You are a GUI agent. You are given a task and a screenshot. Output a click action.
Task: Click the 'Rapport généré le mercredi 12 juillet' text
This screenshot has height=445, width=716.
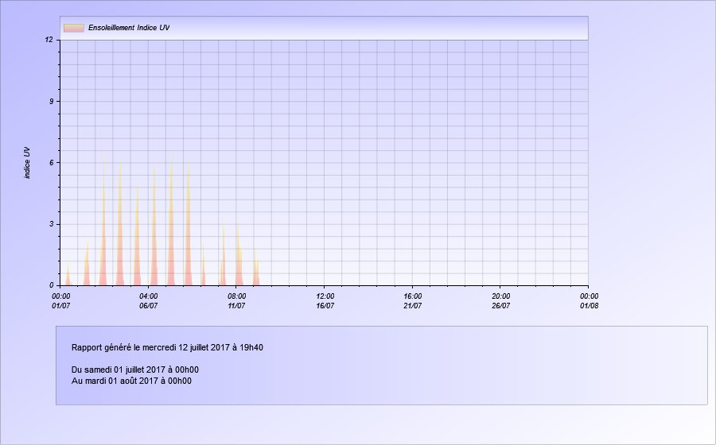[x=167, y=347]
